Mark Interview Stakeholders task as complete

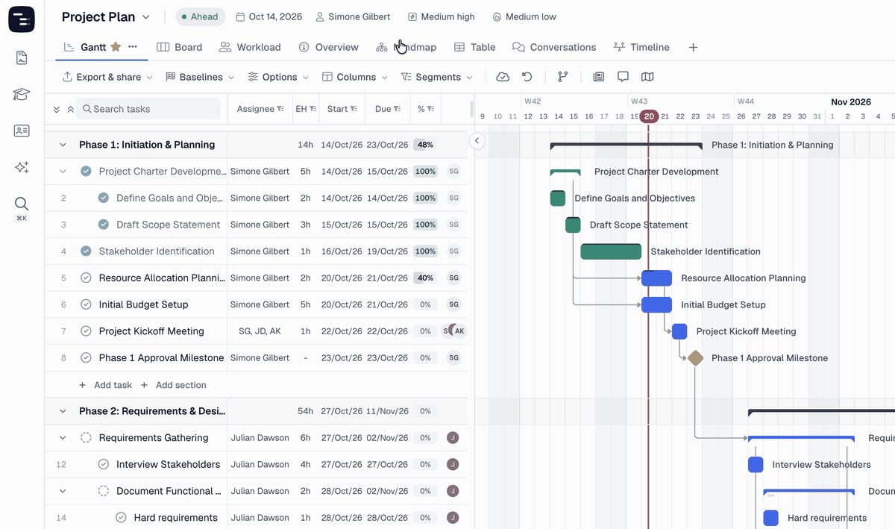point(103,464)
